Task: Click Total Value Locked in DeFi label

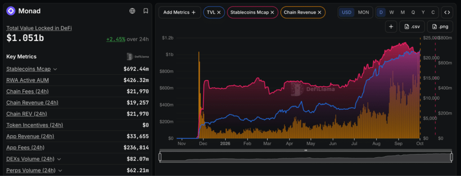Action: point(39,28)
